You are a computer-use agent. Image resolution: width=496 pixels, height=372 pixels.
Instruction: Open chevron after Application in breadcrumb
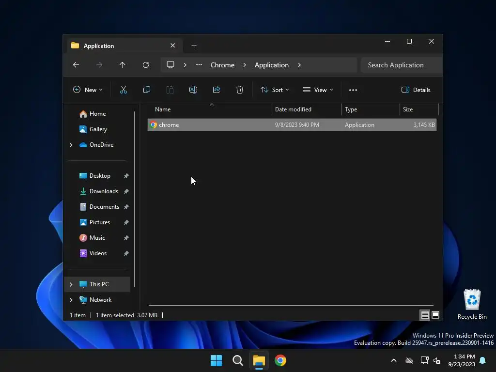click(x=299, y=65)
